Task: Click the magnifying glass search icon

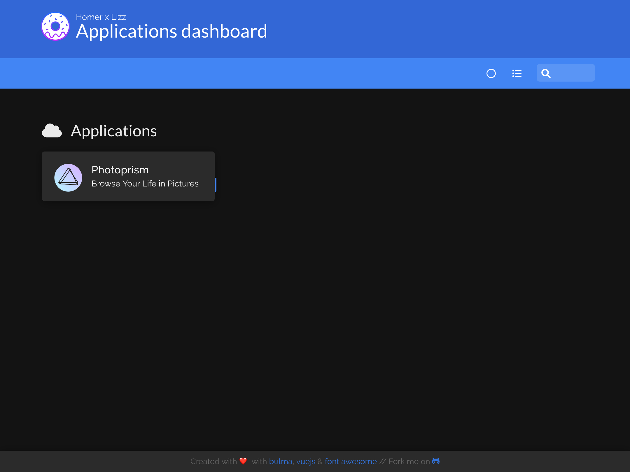Action: 546,73
